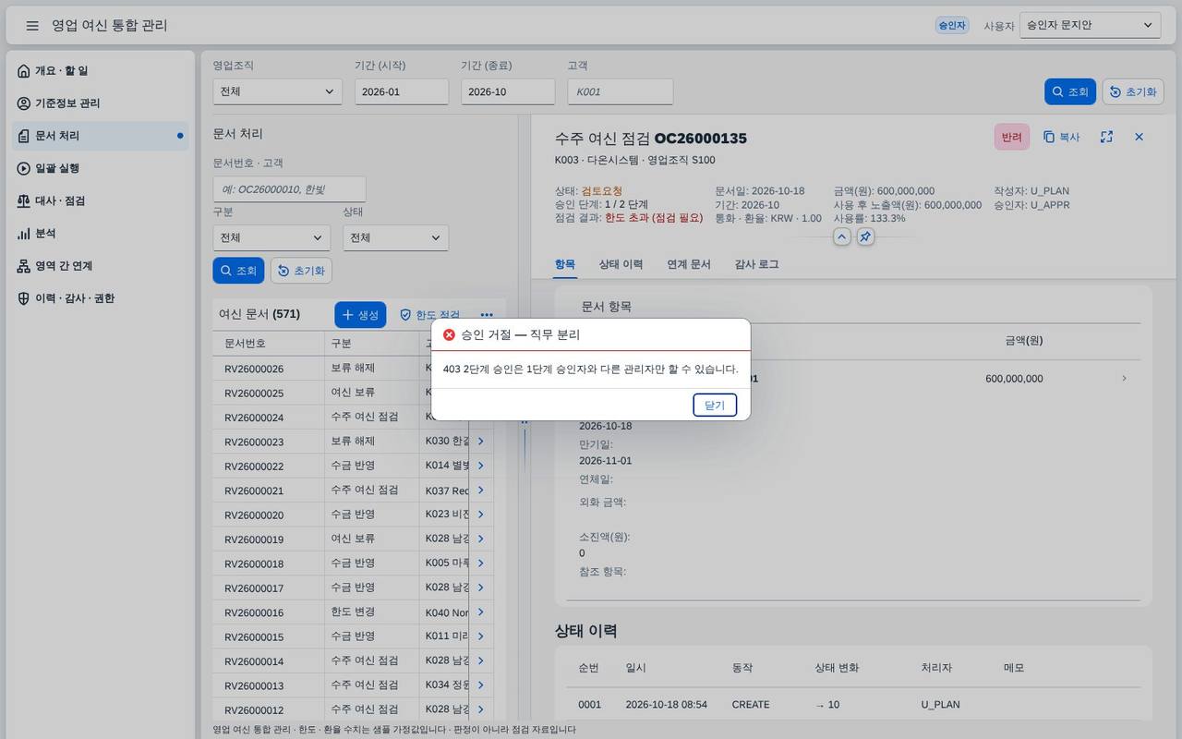The width and height of the screenshot is (1182, 739).
Task: Open row RV26000017 with its arrow
Action: click(x=480, y=588)
